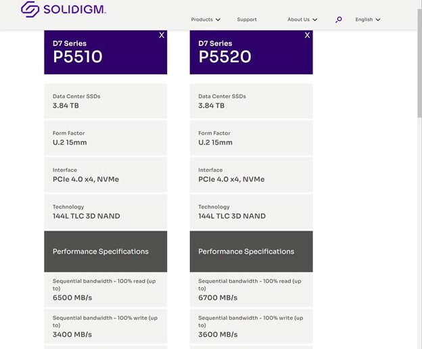Click P5510 Performance Specifications header

click(x=105, y=252)
